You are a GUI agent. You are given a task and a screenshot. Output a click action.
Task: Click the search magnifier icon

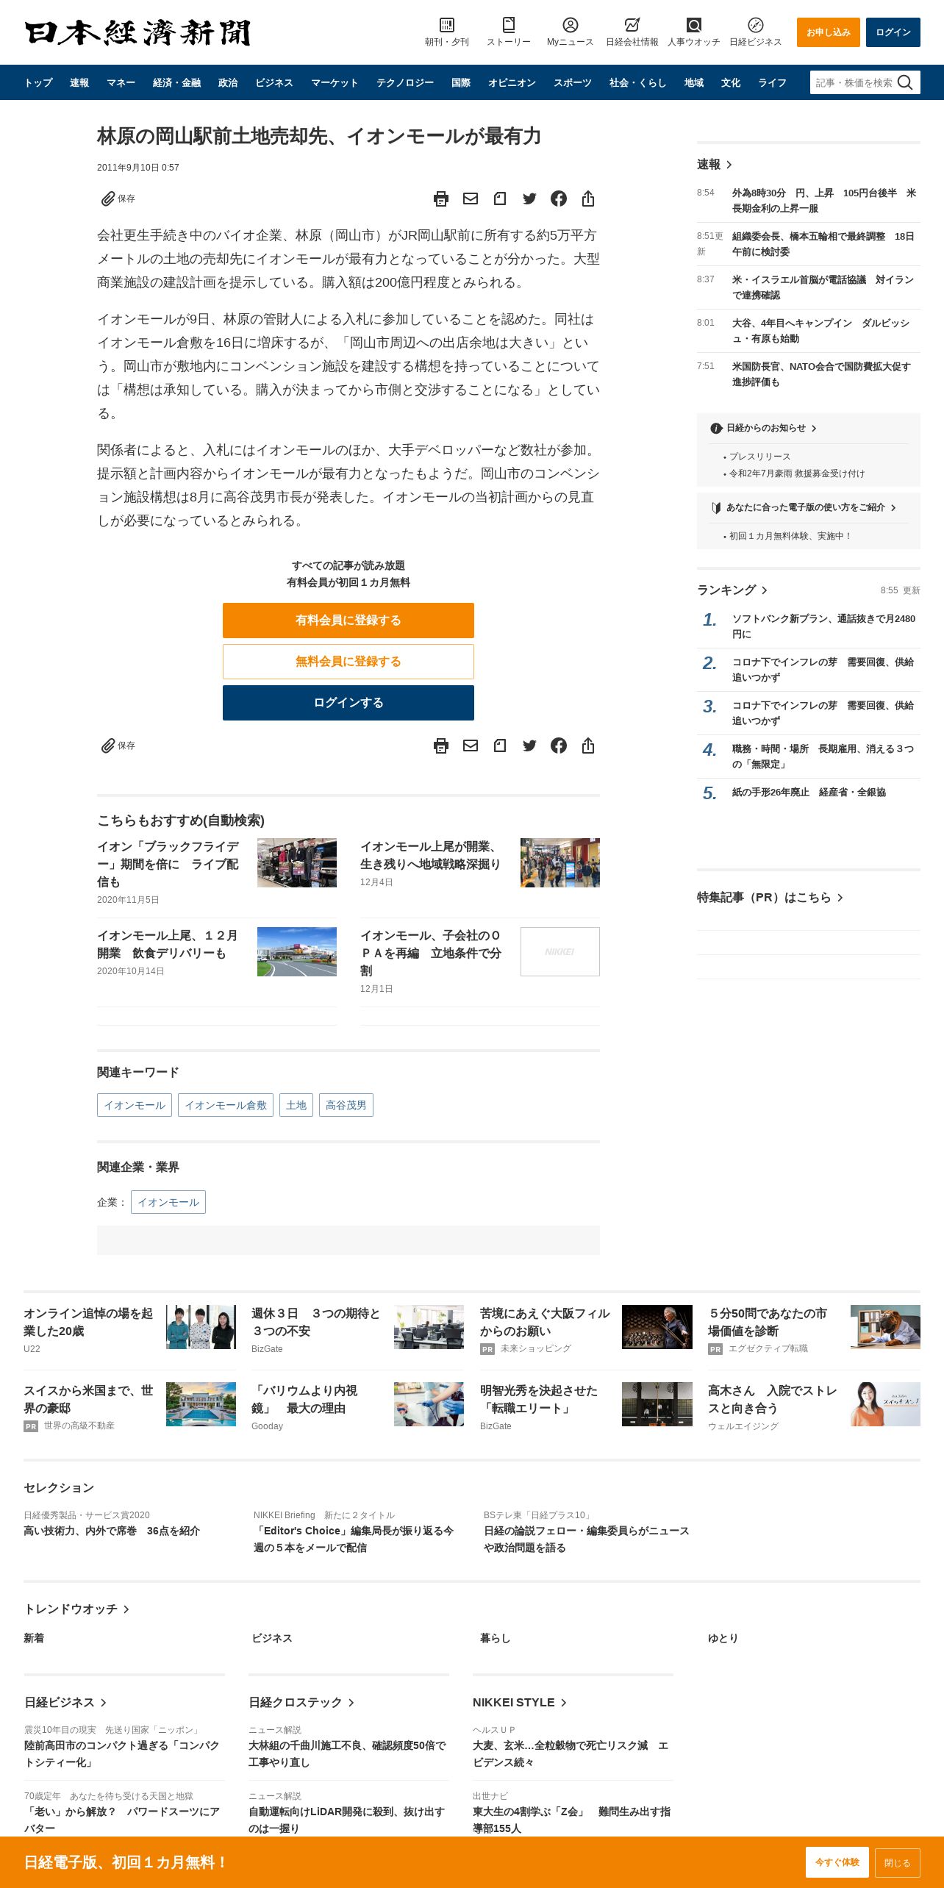(x=905, y=82)
